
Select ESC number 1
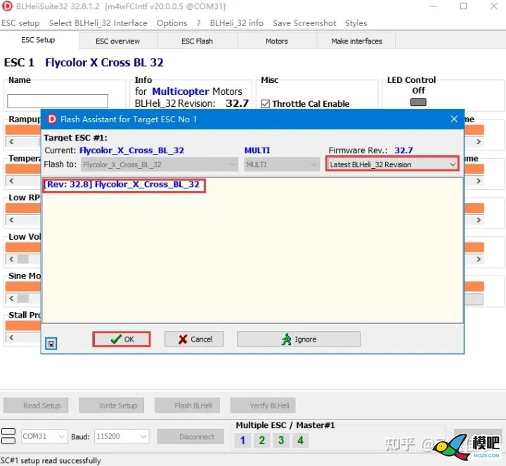coord(242,440)
